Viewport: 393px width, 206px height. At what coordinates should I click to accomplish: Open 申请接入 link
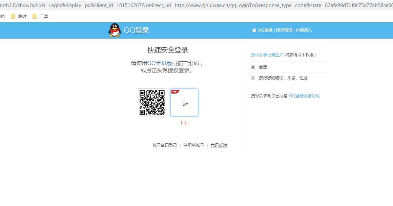pyautogui.click(x=304, y=30)
